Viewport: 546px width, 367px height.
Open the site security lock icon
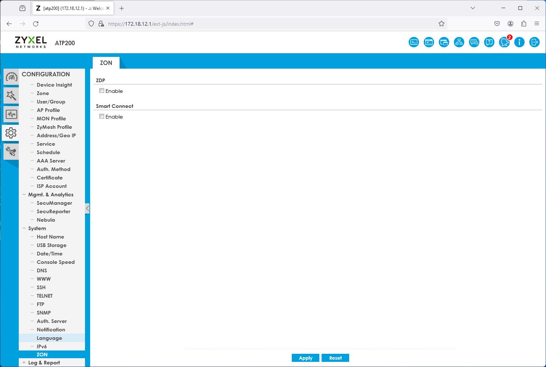101,24
